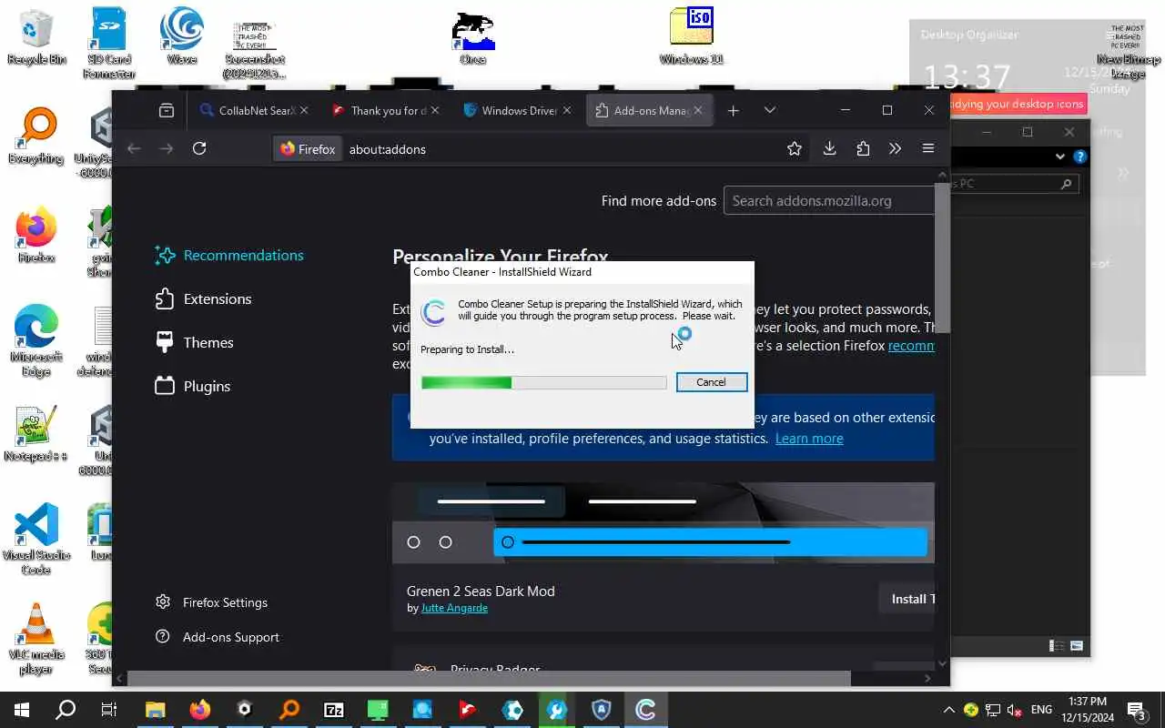Click the File Explorer help icon
Screen dimensions: 1165x728
point(1080,157)
